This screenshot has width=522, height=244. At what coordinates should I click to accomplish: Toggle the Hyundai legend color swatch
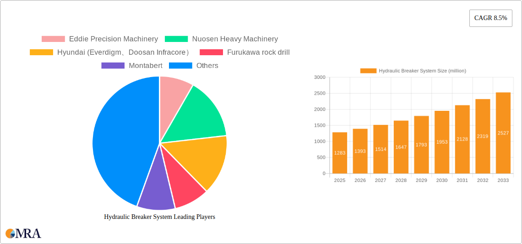click(41, 52)
